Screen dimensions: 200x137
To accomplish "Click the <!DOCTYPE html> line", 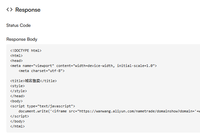I will [26, 51].
